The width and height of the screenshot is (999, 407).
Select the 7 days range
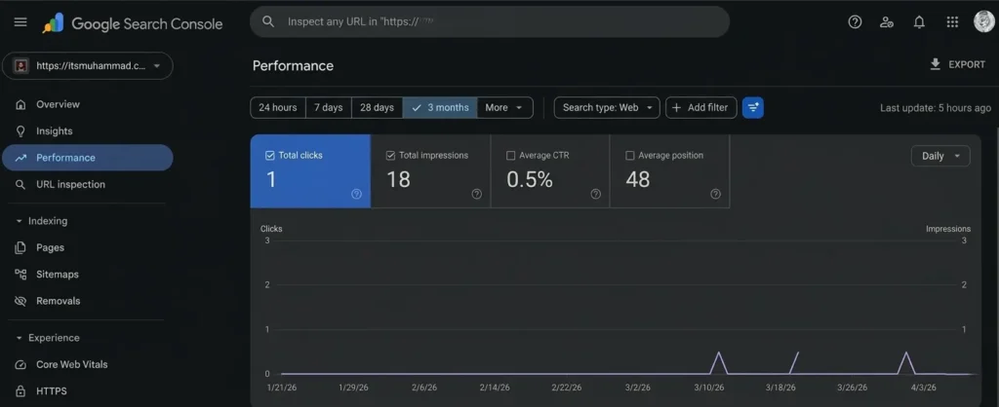tap(329, 107)
